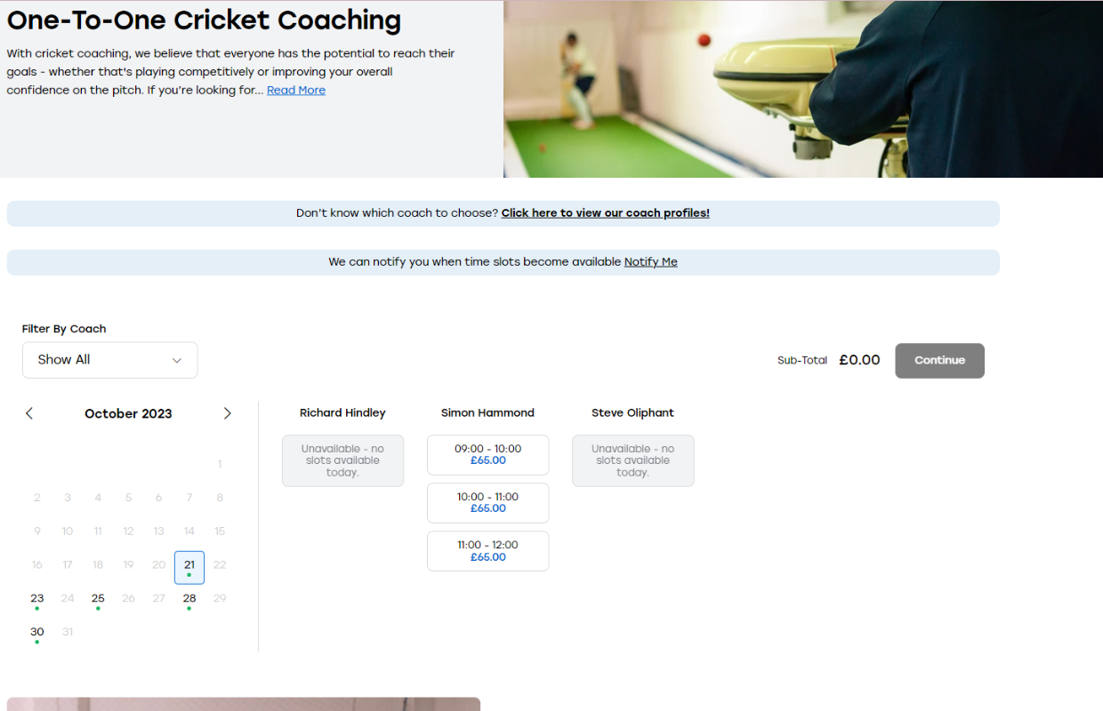The height and width of the screenshot is (711, 1103).
Task: Click the Notify Me link
Action: [x=650, y=262]
